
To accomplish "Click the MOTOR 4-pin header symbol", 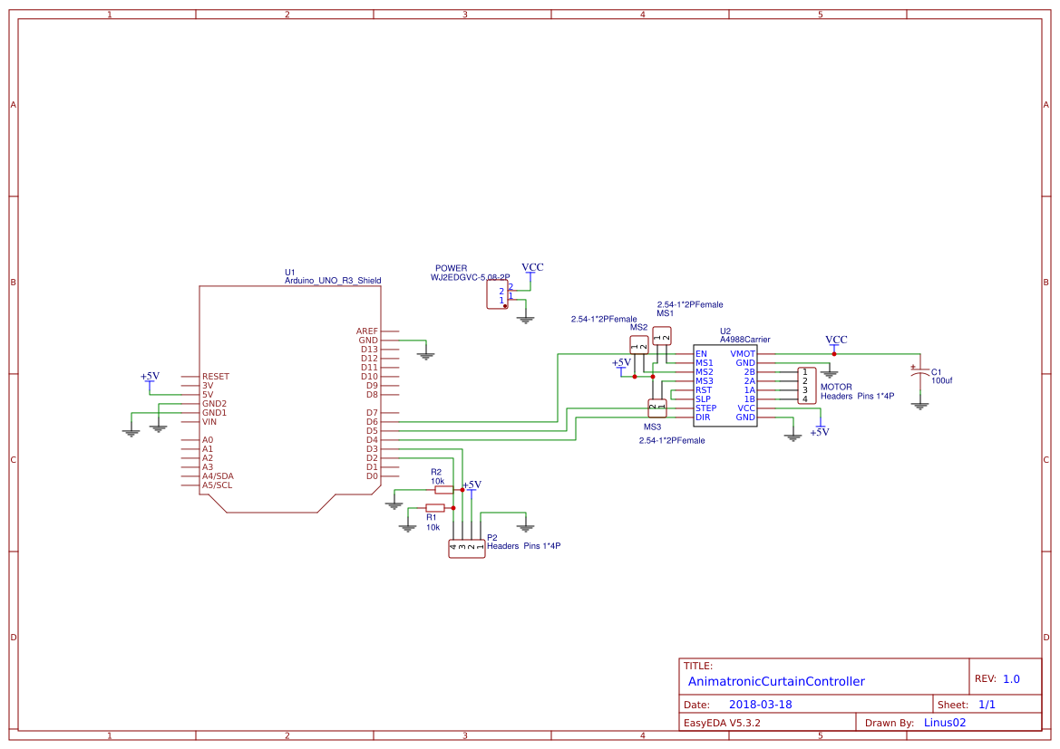I will coord(806,386).
